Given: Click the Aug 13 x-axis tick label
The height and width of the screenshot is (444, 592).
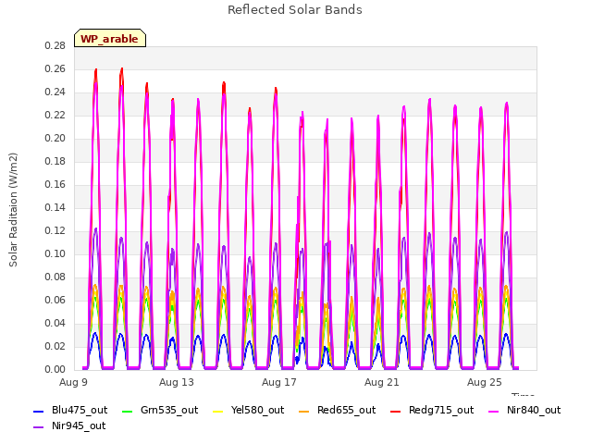Looking at the screenshot, I should (x=177, y=382).
